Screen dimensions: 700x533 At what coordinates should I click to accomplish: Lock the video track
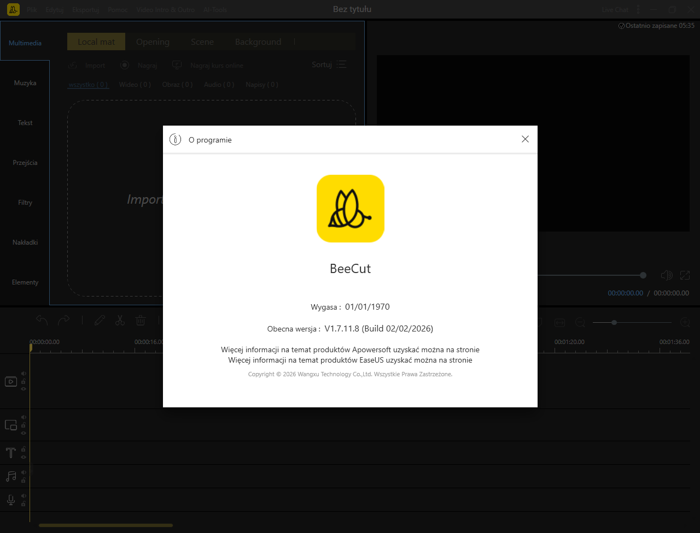pos(24,381)
